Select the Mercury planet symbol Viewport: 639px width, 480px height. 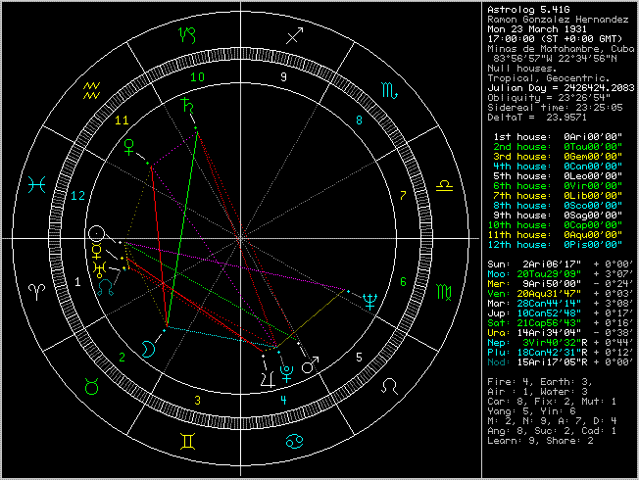[x=97, y=252]
